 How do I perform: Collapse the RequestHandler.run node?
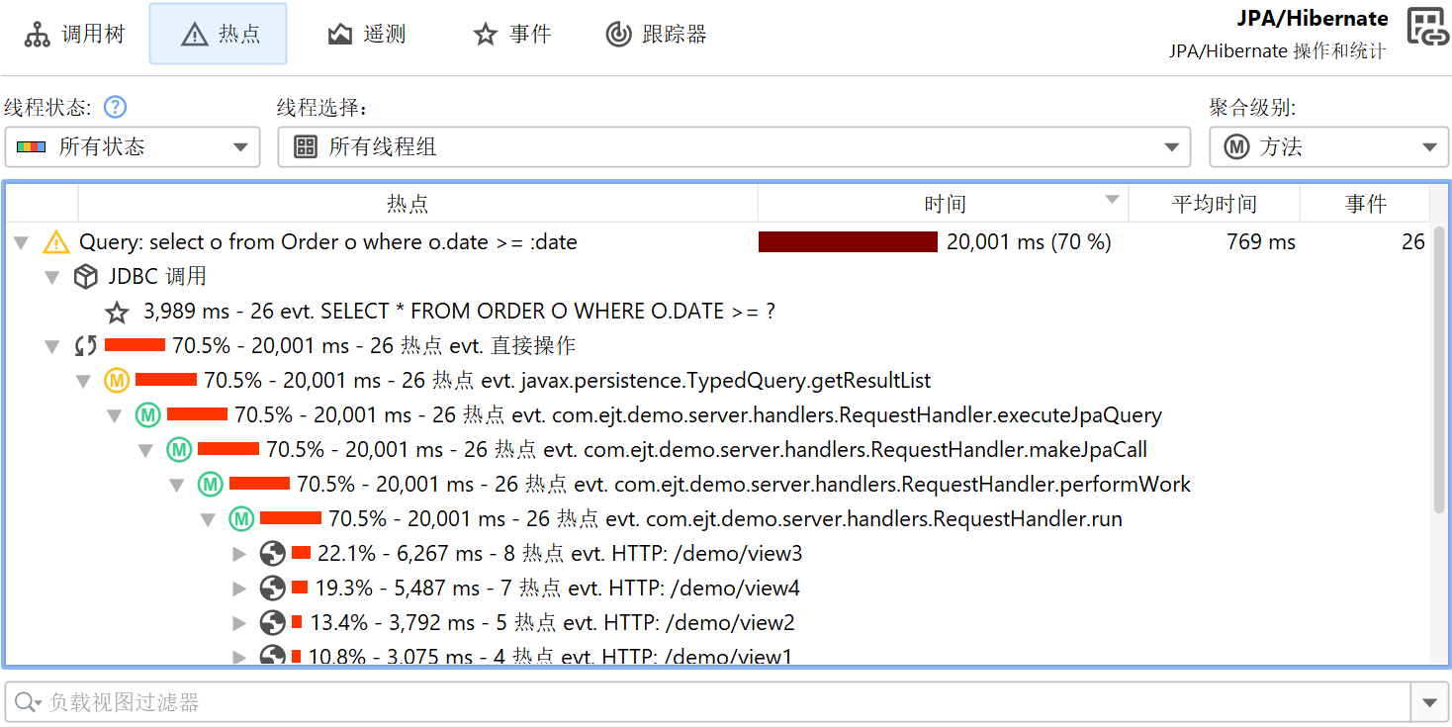click(209, 520)
